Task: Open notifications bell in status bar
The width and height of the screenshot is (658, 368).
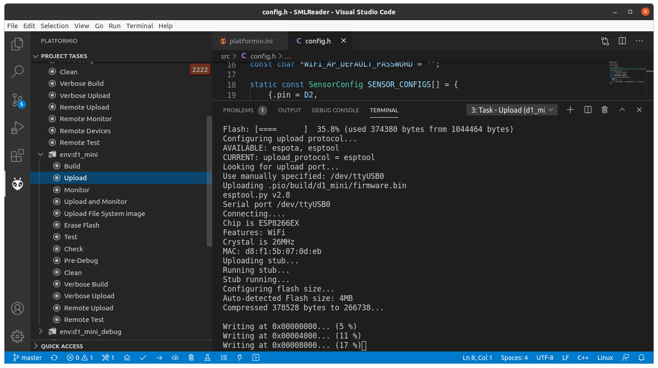Action: (641, 358)
